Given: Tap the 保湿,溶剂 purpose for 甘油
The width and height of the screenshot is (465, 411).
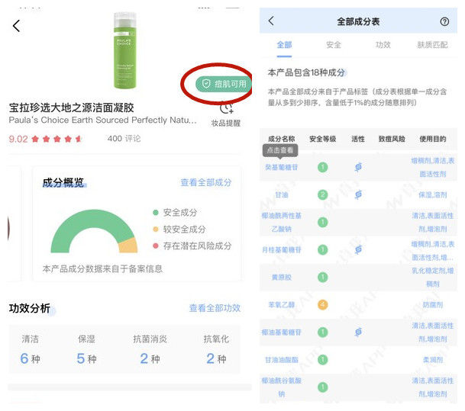Looking at the screenshot, I should [433, 195].
